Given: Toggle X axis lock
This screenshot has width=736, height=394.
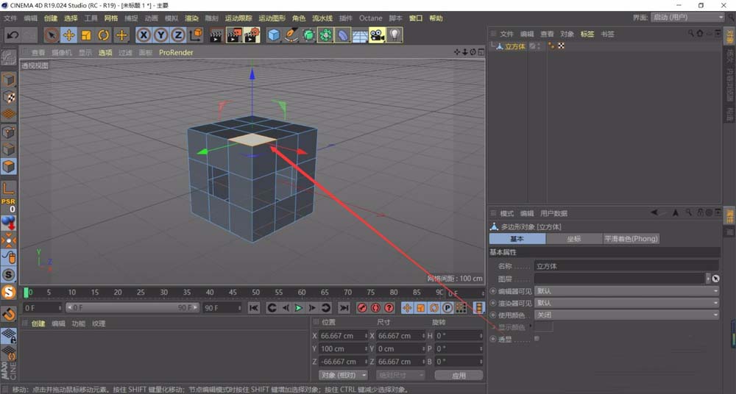Looking at the screenshot, I should pyautogui.click(x=144, y=35).
